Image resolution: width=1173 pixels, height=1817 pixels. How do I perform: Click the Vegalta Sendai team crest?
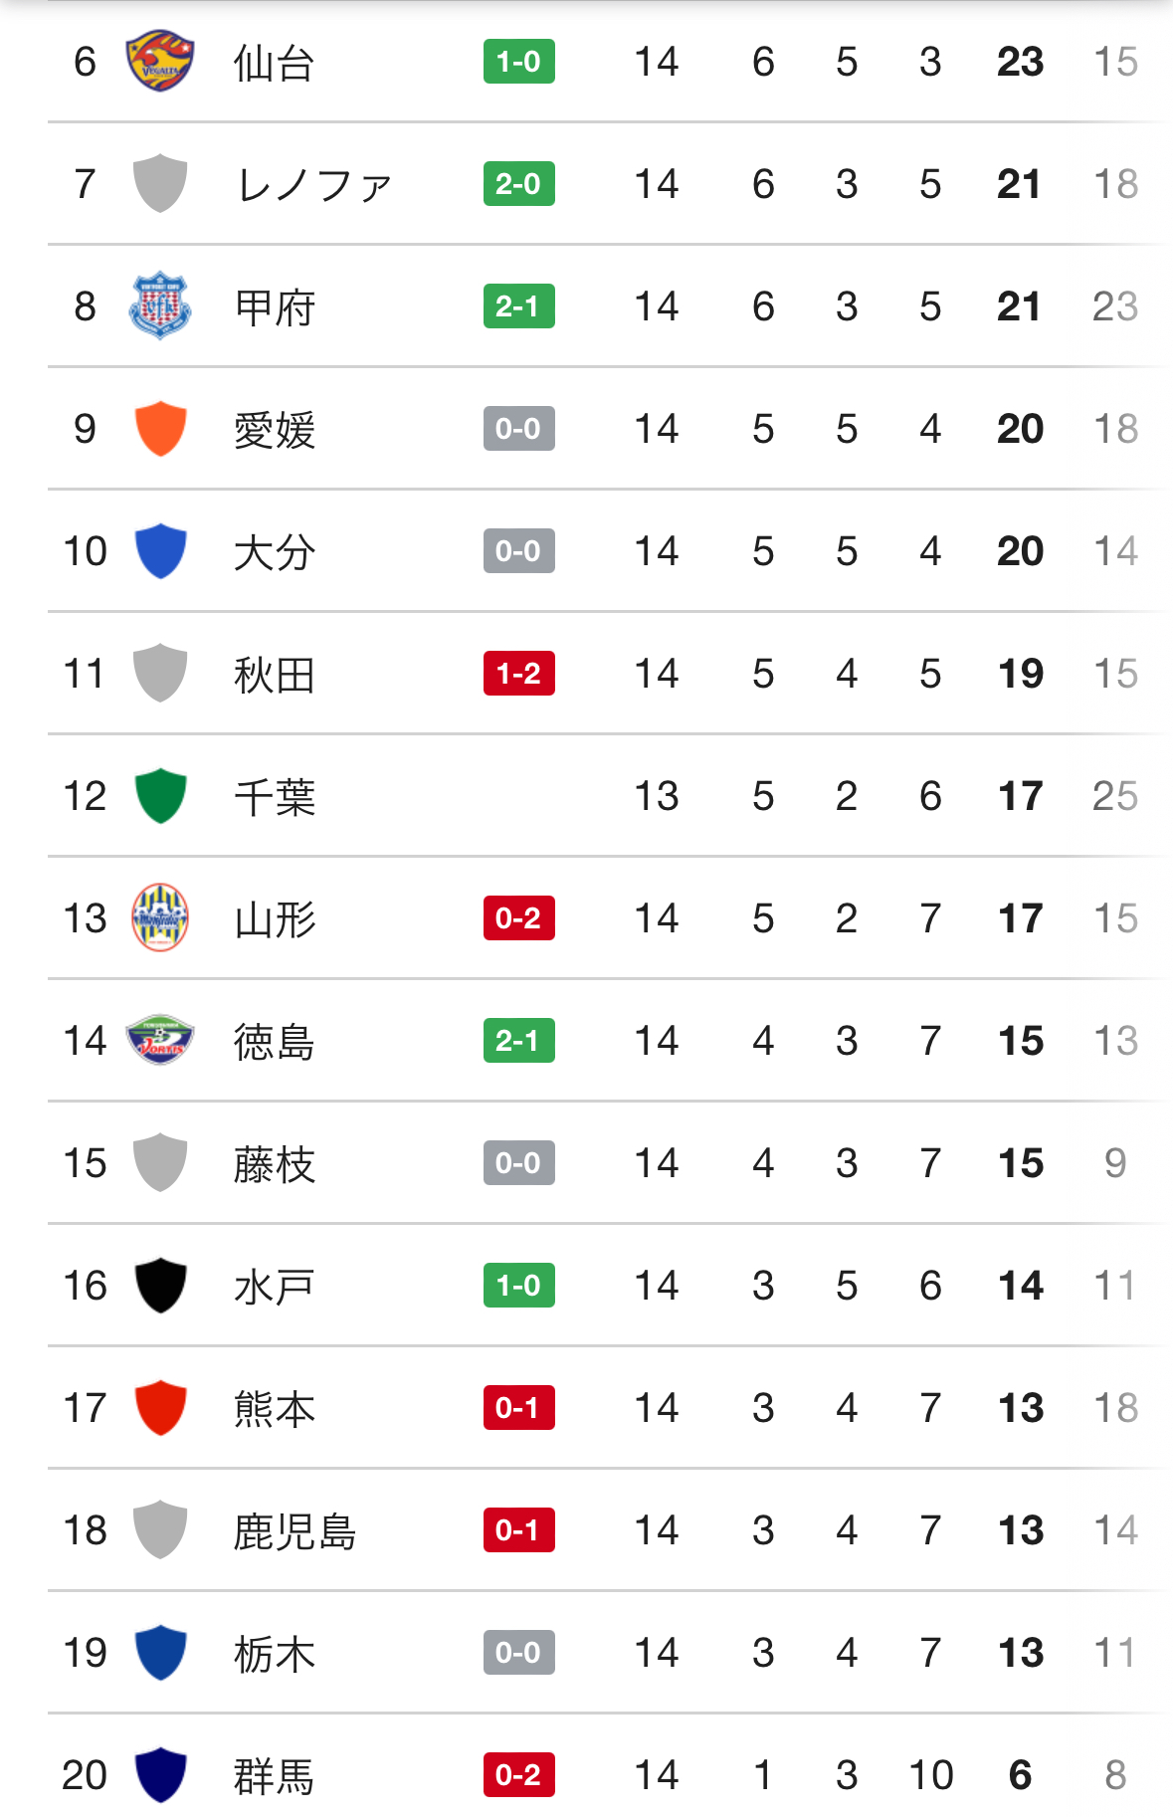point(160,62)
